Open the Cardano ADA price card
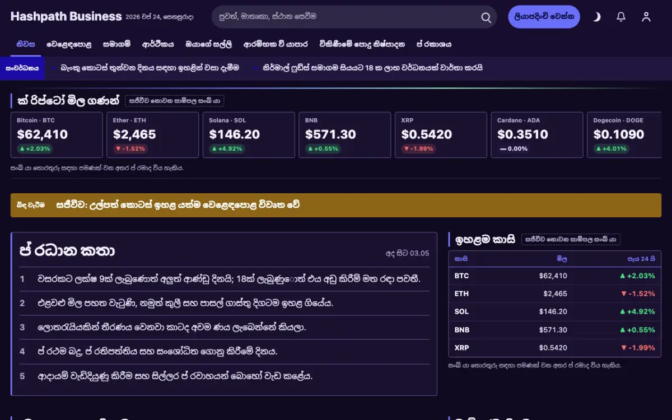The width and height of the screenshot is (672, 420). click(x=537, y=135)
